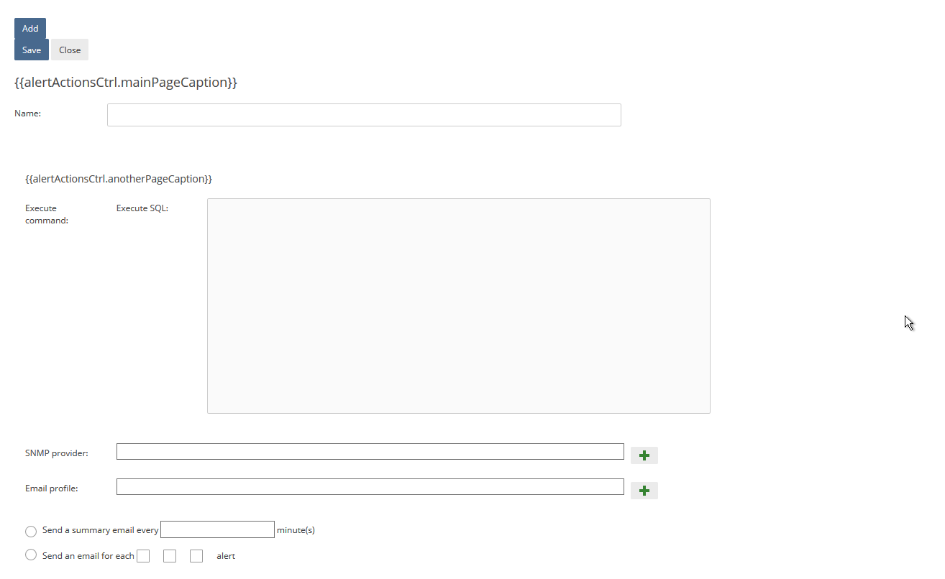The height and width of the screenshot is (579, 945).
Task: Click inside the Execute SQL text area
Action: click(x=459, y=306)
